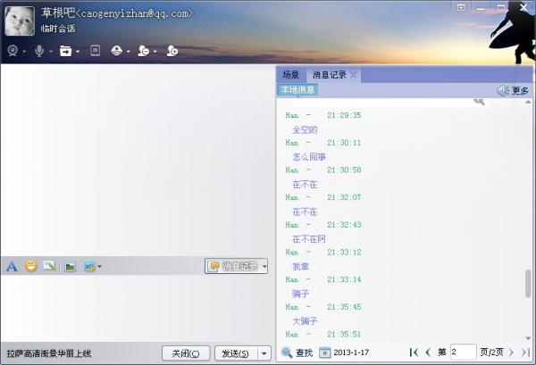Start a voice call with microphone icon
This screenshot has height=365, width=536.
[39, 51]
